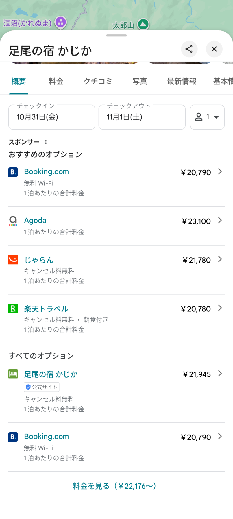Open 足尾の宿 かじか official site link

pyautogui.click(x=51, y=374)
